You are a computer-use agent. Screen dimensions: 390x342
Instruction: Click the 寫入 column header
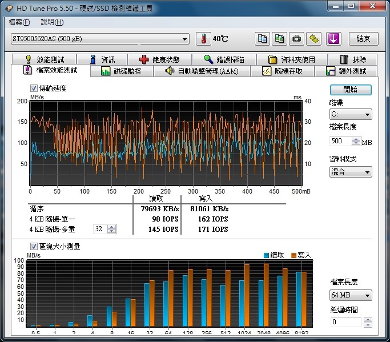[x=206, y=199]
